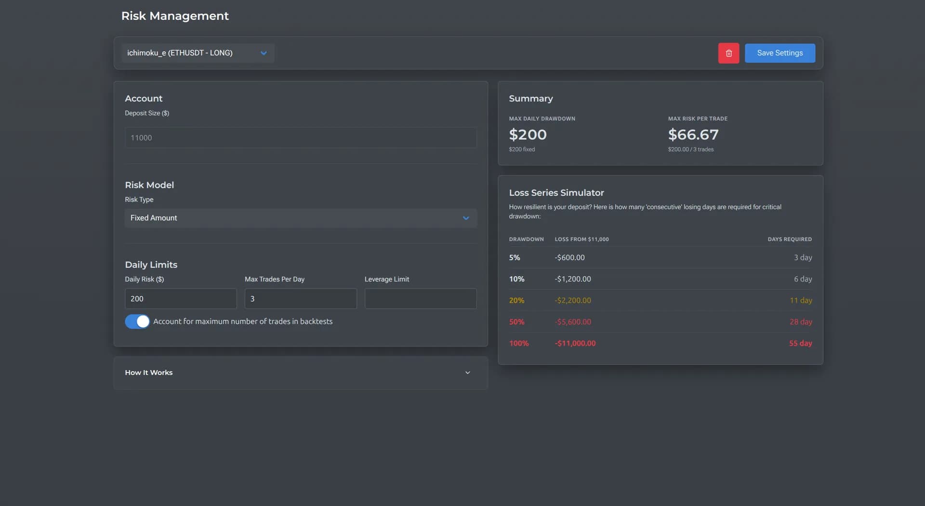Click the -$1,200.00 loss value
This screenshot has width=925, height=506.
point(573,279)
